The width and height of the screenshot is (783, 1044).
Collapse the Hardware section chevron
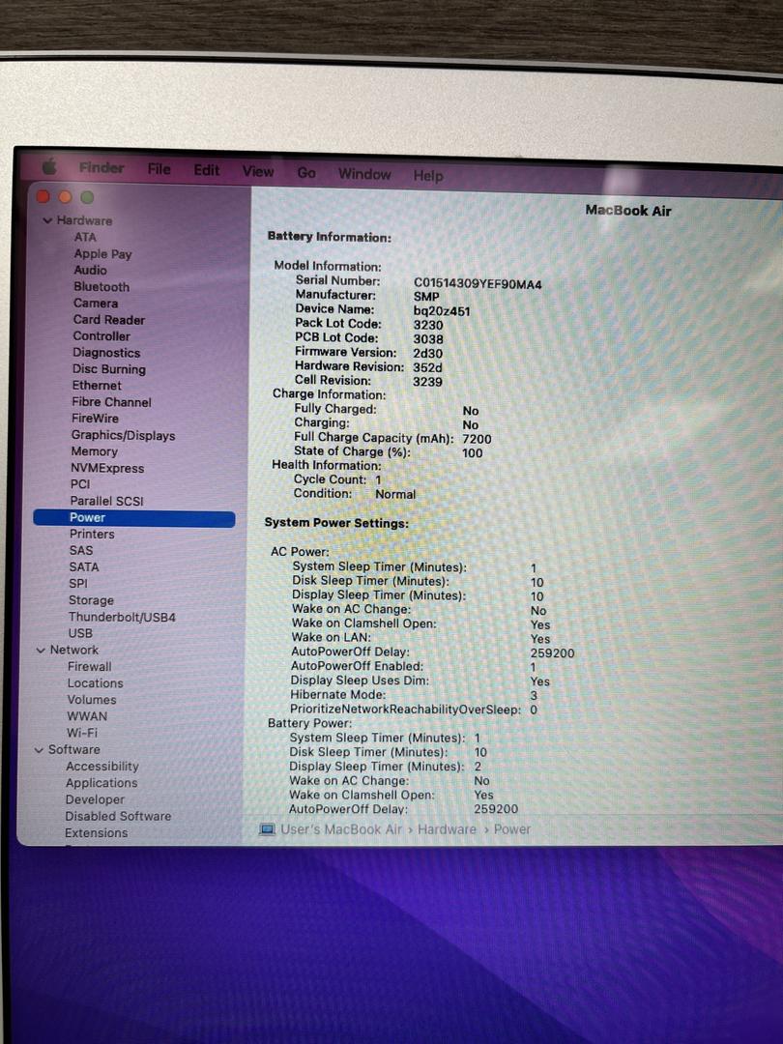click(47, 220)
